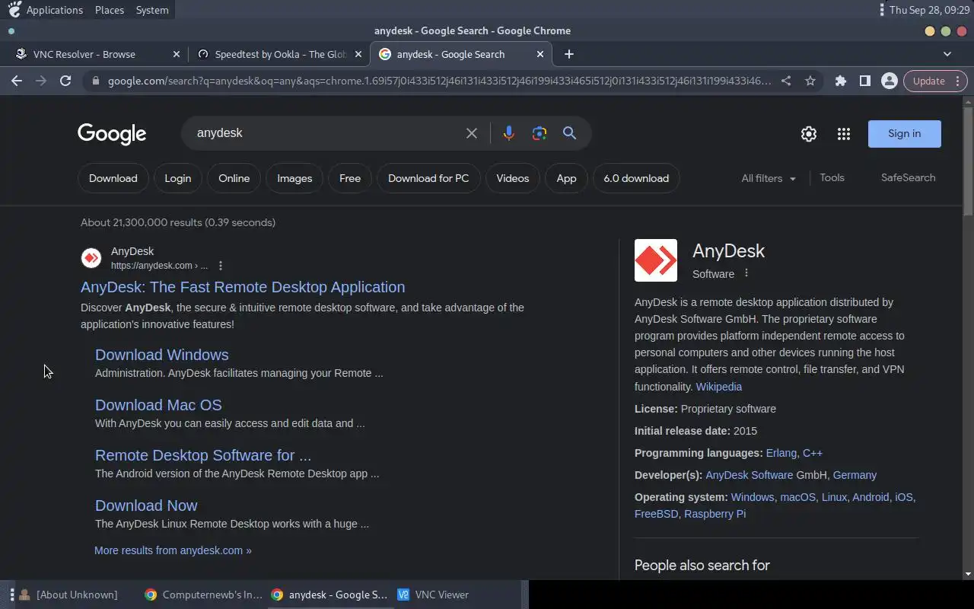The height and width of the screenshot is (609, 974).
Task: Click the Sign in button
Action: (905, 134)
